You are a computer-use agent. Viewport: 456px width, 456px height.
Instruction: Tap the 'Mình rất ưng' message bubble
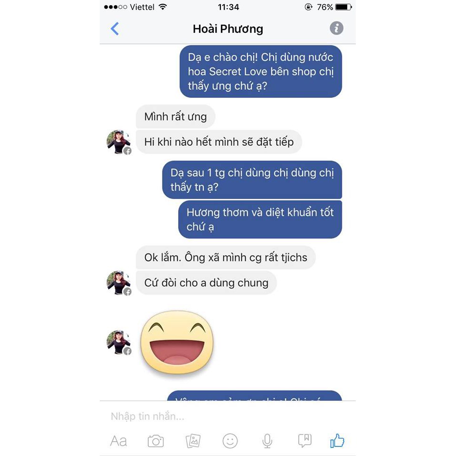[x=176, y=117]
